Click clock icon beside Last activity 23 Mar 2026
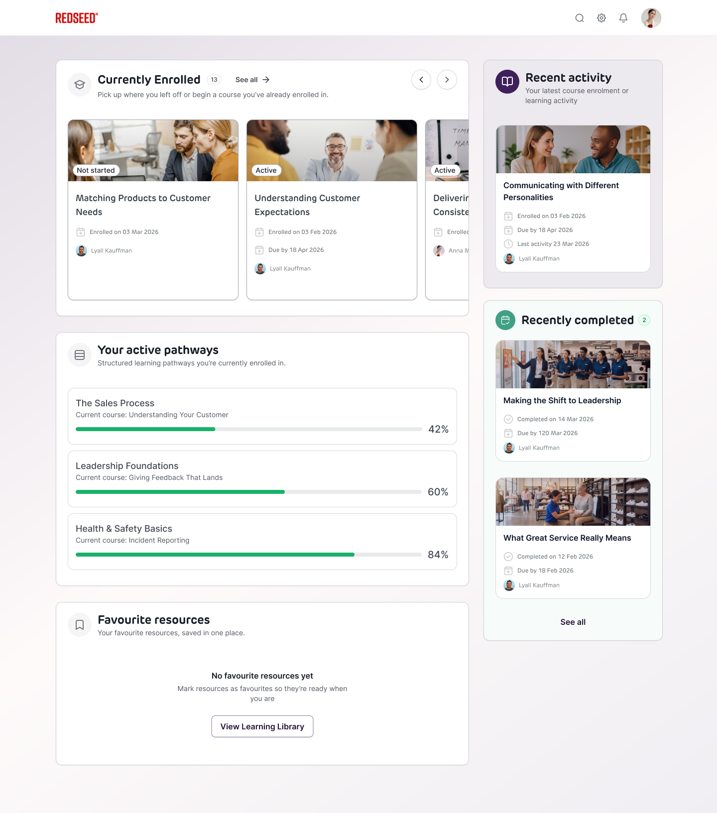Viewport: 717px width, 813px height. (508, 244)
